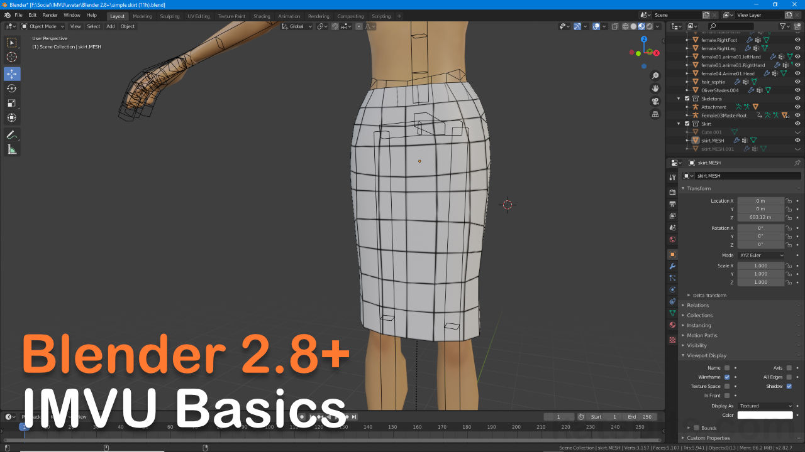Uncheck the Skeletons collection checkbox
This screenshot has width=805, height=452.
(x=687, y=99)
